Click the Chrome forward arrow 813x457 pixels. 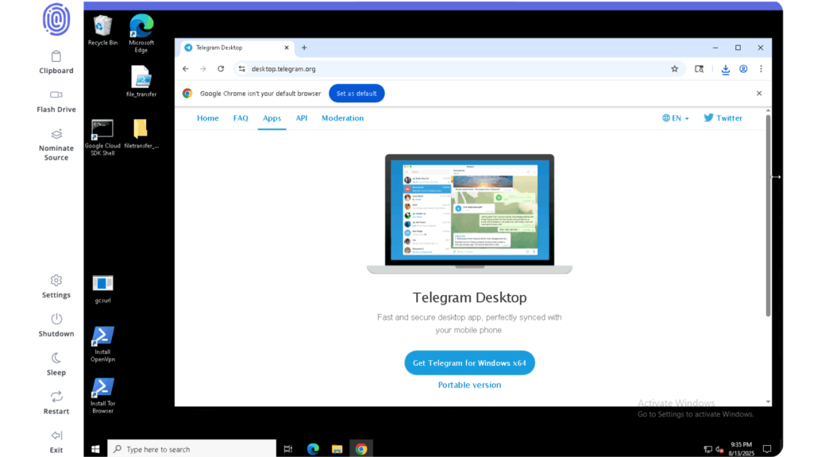(x=203, y=69)
